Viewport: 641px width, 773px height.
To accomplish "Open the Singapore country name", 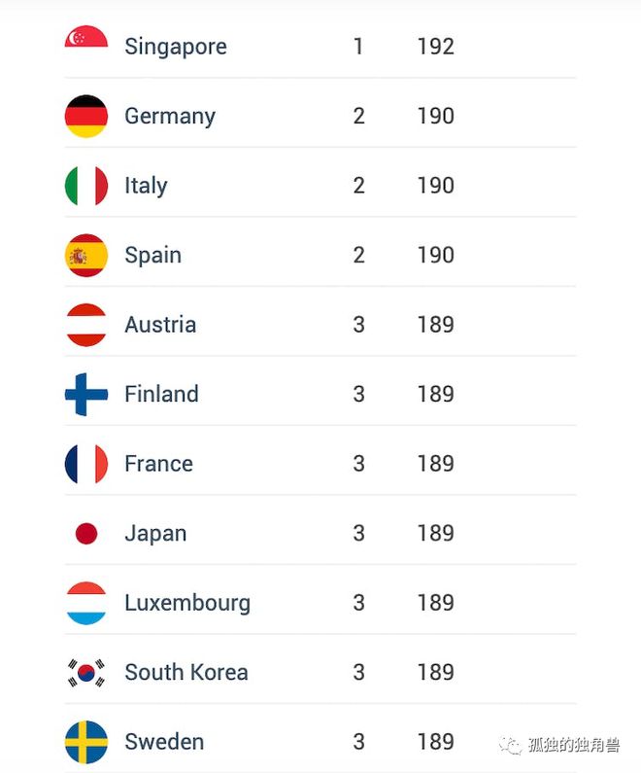I will pyautogui.click(x=176, y=48).
